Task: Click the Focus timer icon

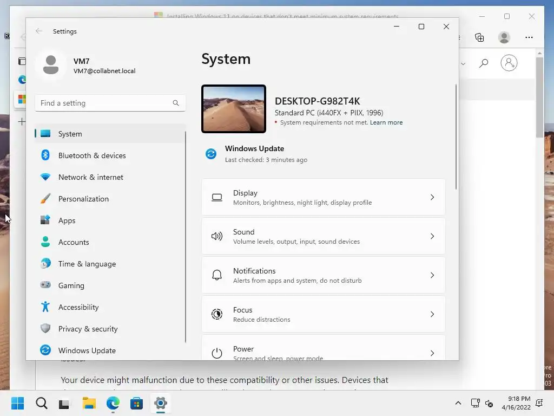Action: pyautogui.click(x=217, y=314)
